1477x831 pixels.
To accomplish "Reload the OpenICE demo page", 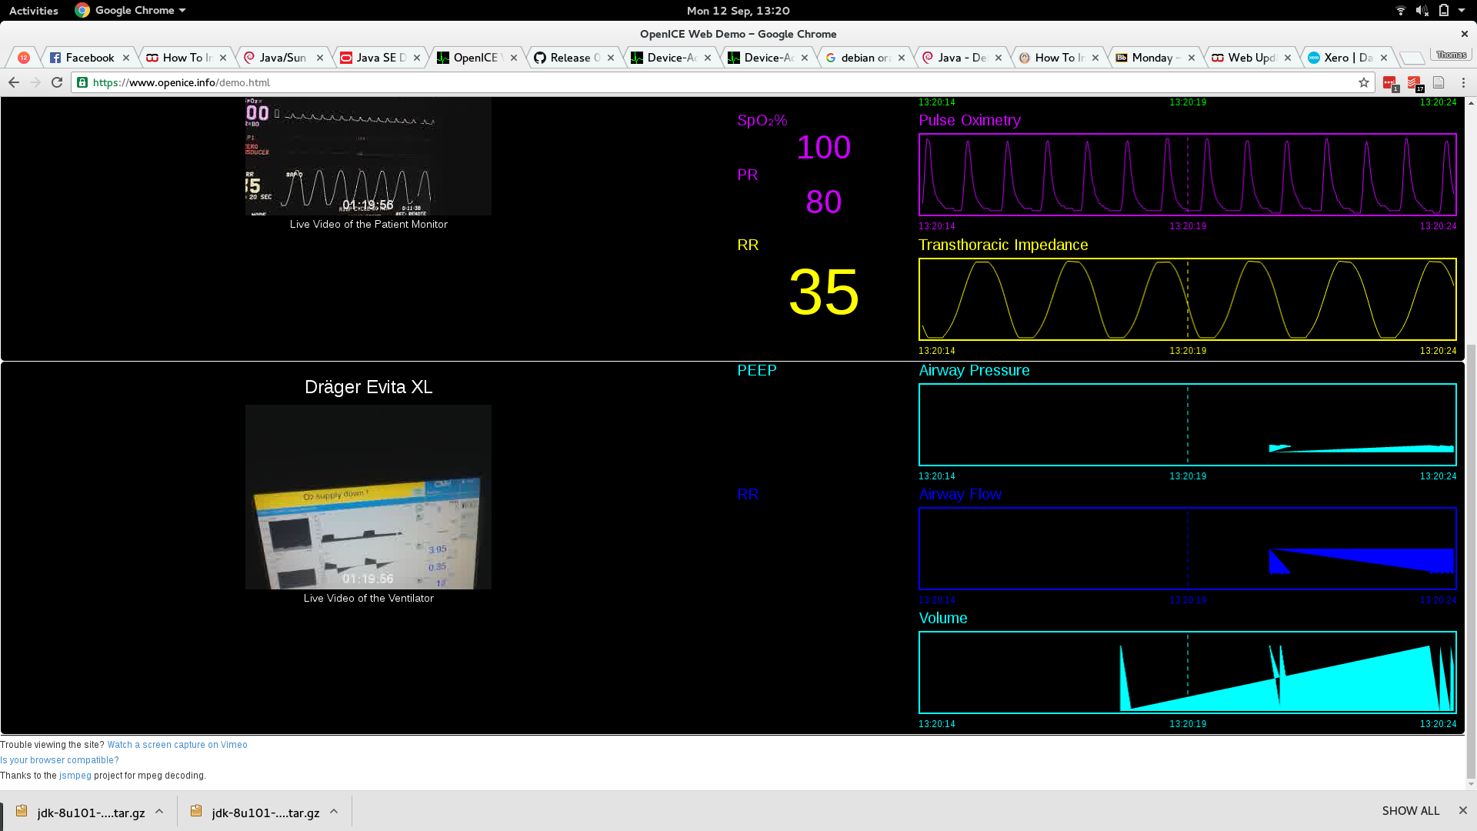I will [x=57, y=82].
